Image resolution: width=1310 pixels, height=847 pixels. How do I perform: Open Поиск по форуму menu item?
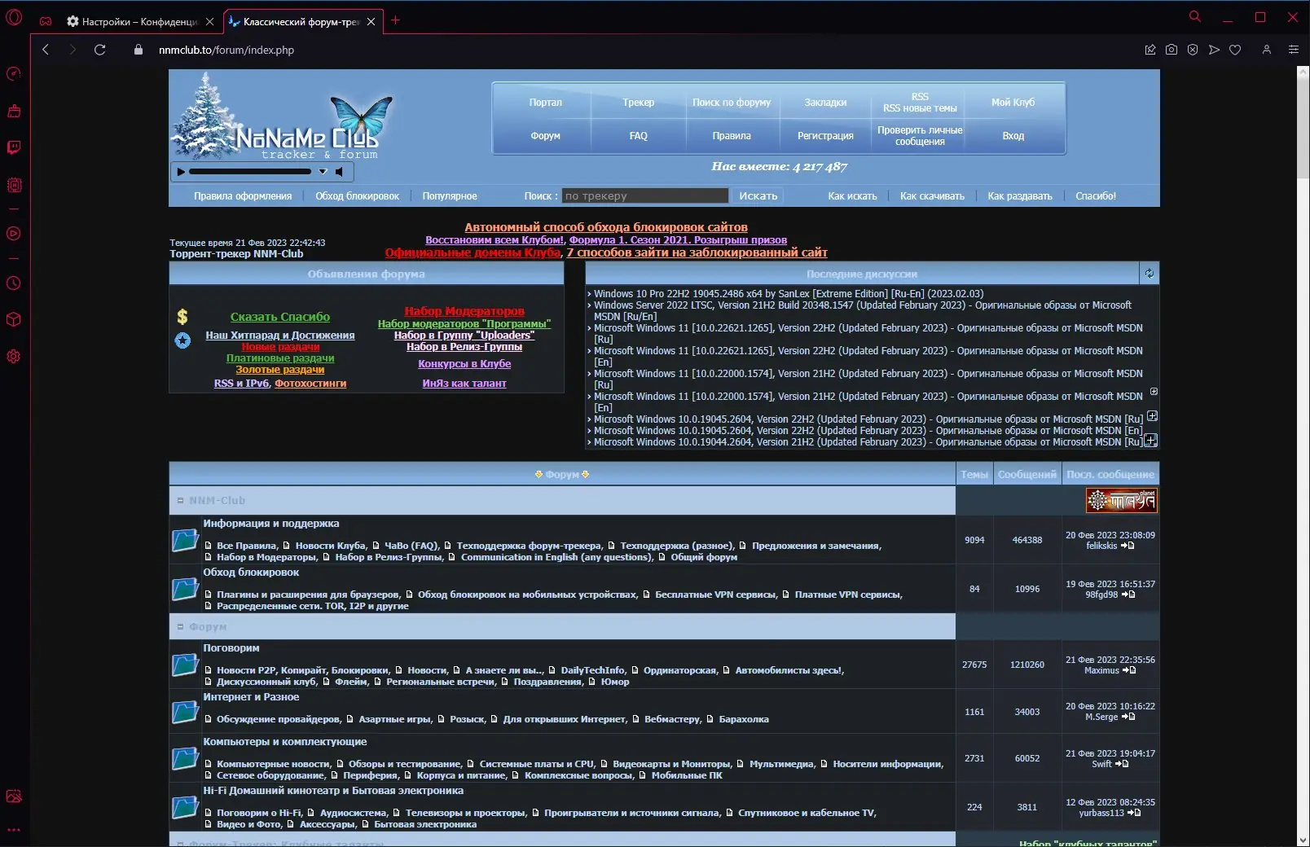[x=732, y=103]
